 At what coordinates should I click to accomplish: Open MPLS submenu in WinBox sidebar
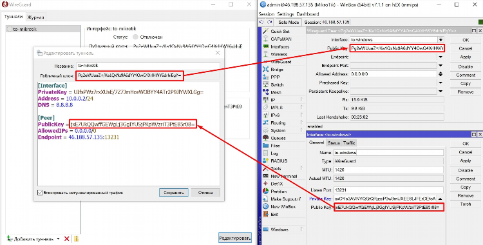[276, 108]
